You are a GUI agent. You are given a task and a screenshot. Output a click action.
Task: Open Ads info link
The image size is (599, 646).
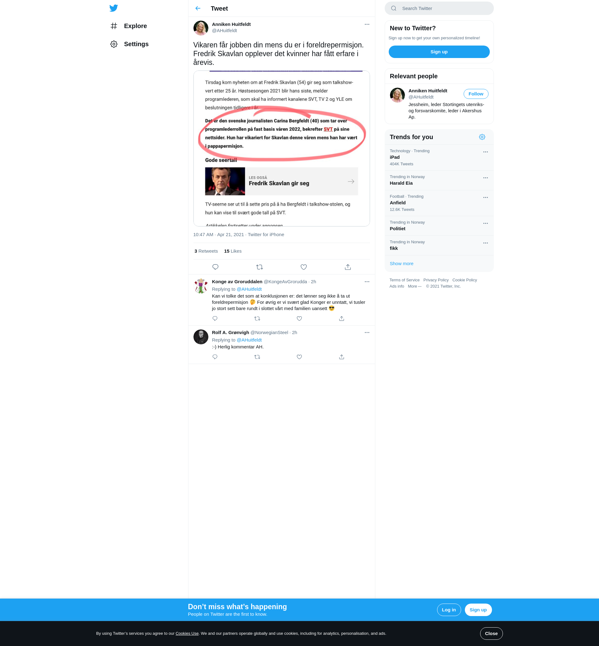(397, 286)
